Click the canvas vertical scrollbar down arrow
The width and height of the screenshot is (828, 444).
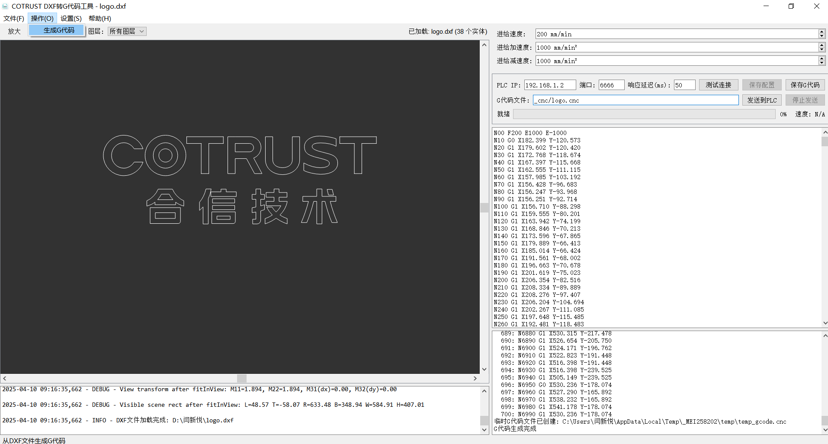(x=484, y=369)
